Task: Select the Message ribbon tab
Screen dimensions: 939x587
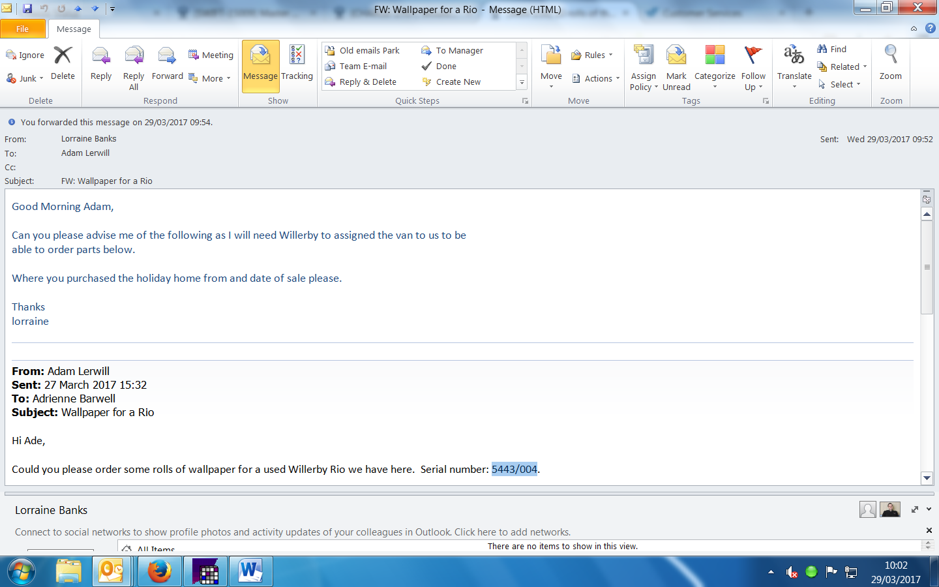Action: 74,29
